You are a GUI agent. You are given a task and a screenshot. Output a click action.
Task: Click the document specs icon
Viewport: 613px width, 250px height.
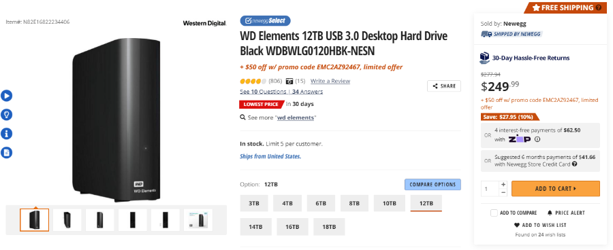(x=6, y=152)
